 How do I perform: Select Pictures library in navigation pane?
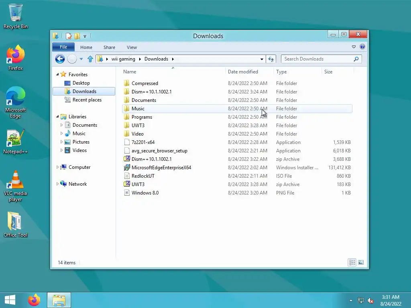pyautogui.click(x=81, y=142)
